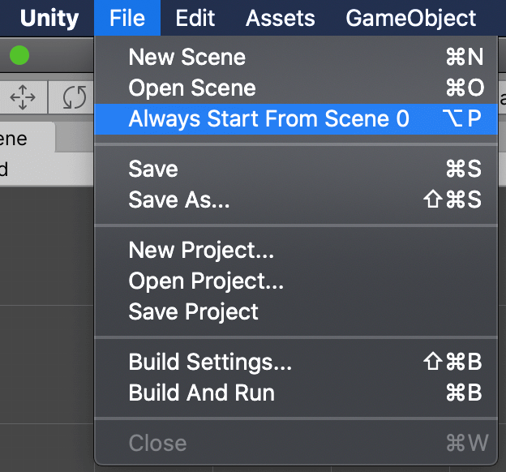This screenshot has width=506, height=472.
Task: Select Save As... menu entry
Action: point(296,200)
